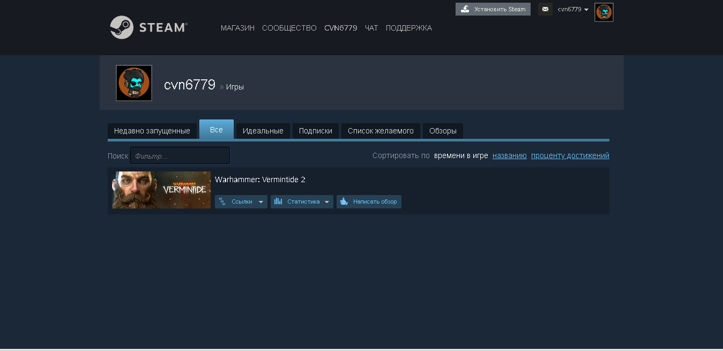Sort games by названию
Image resolution: width=723 pixels, height=351 pixels.
pyautogui.click(x=510, y=156)
